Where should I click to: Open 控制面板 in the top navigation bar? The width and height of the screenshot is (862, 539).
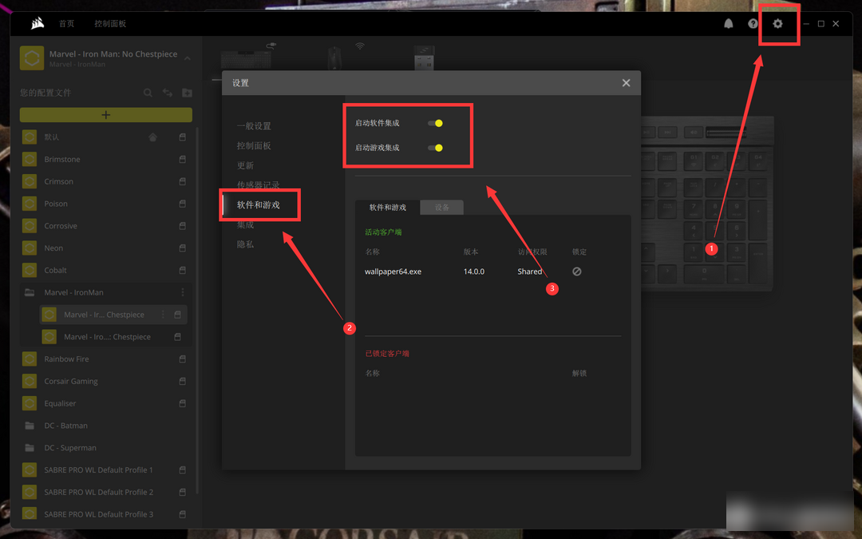coord(110,24)
